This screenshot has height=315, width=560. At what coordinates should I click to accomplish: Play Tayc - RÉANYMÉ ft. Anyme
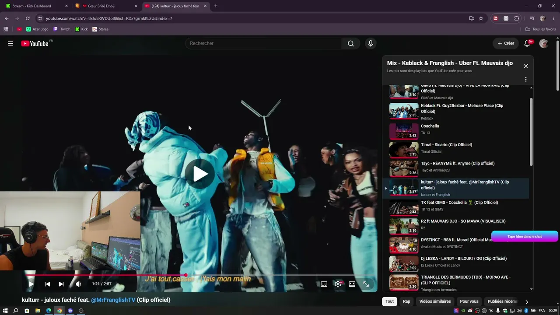456,168
